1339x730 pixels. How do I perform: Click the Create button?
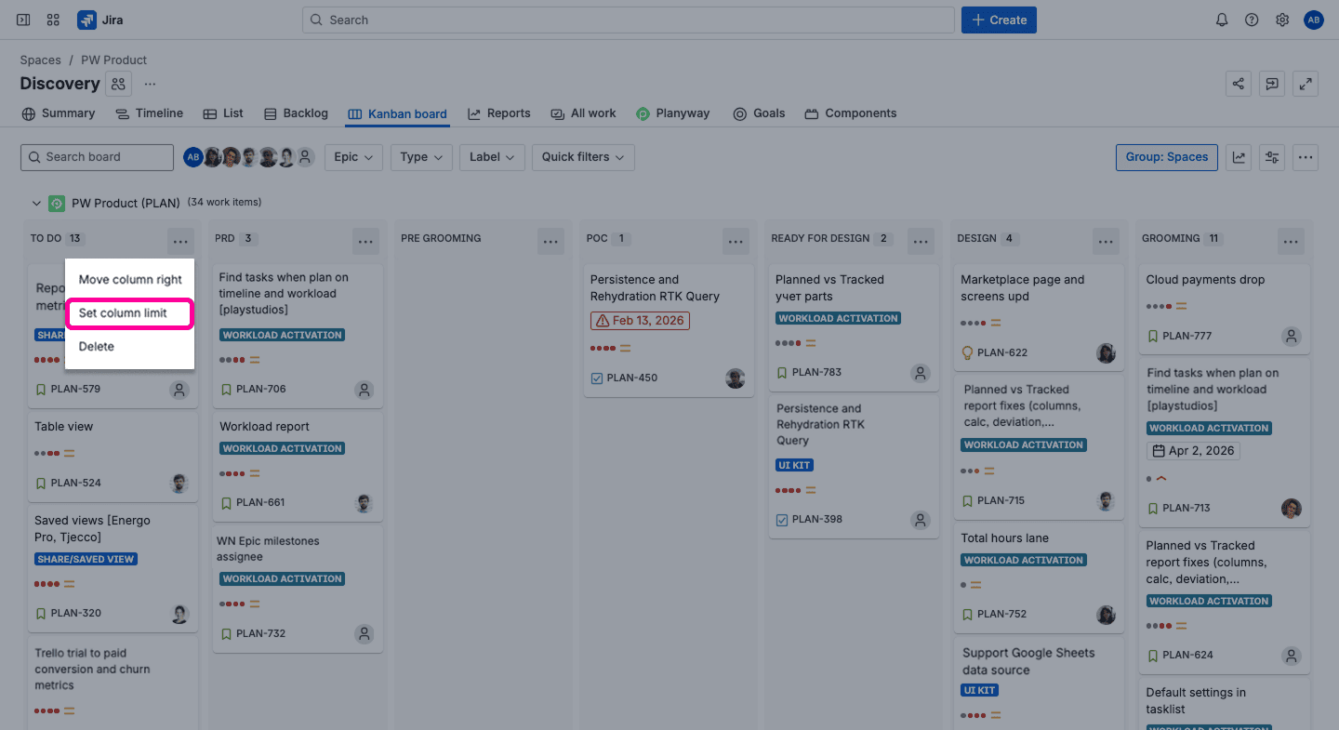[999, 20]
